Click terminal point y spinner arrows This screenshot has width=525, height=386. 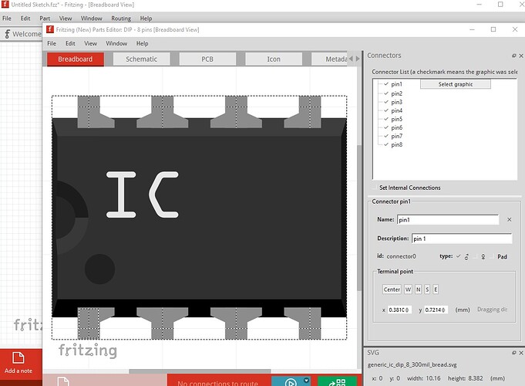tap(443, 310)
